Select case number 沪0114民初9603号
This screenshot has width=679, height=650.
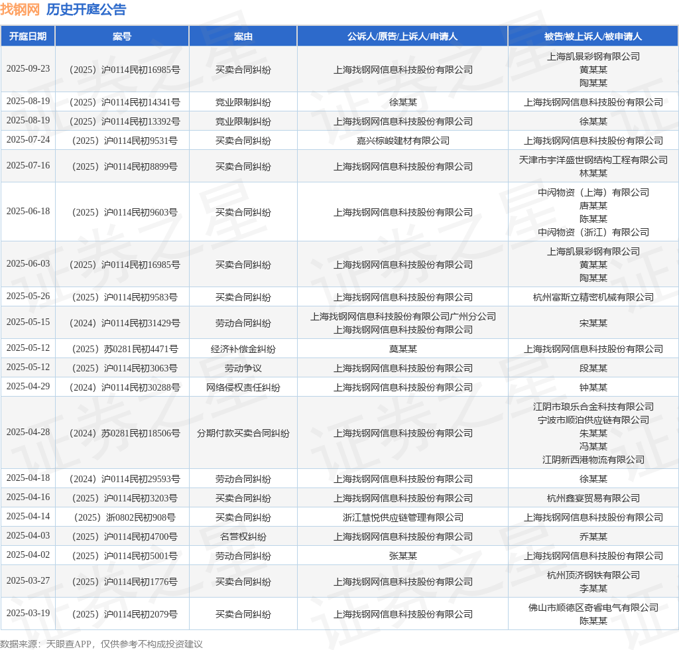click(125, 212)
